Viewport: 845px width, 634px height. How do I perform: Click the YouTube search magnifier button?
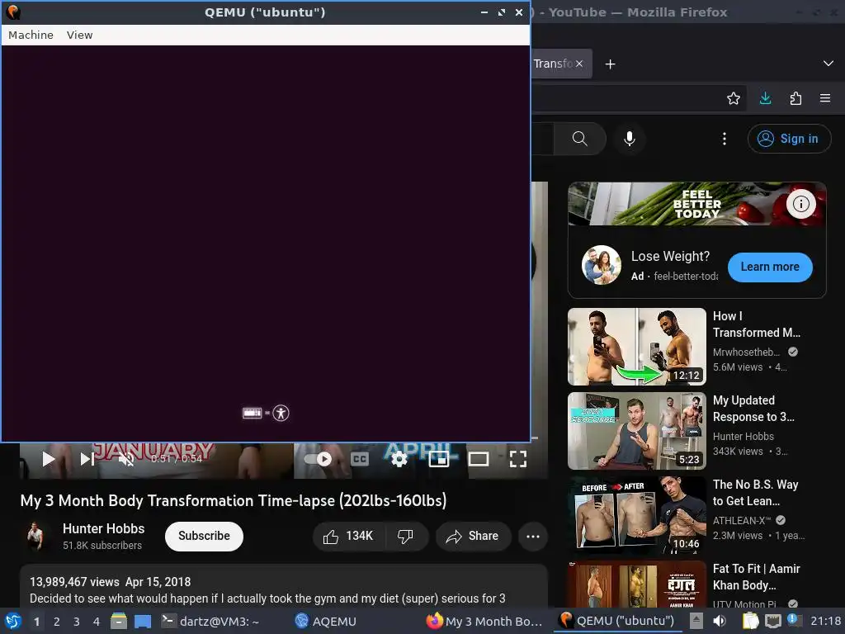(580, 139)
